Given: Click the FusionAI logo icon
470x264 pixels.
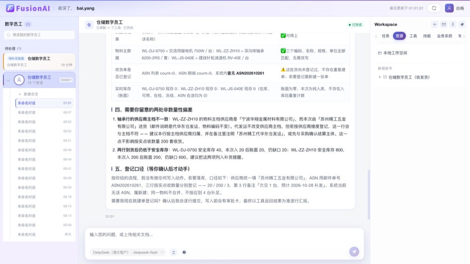Looking at the screenshot, I should point(10,8).
